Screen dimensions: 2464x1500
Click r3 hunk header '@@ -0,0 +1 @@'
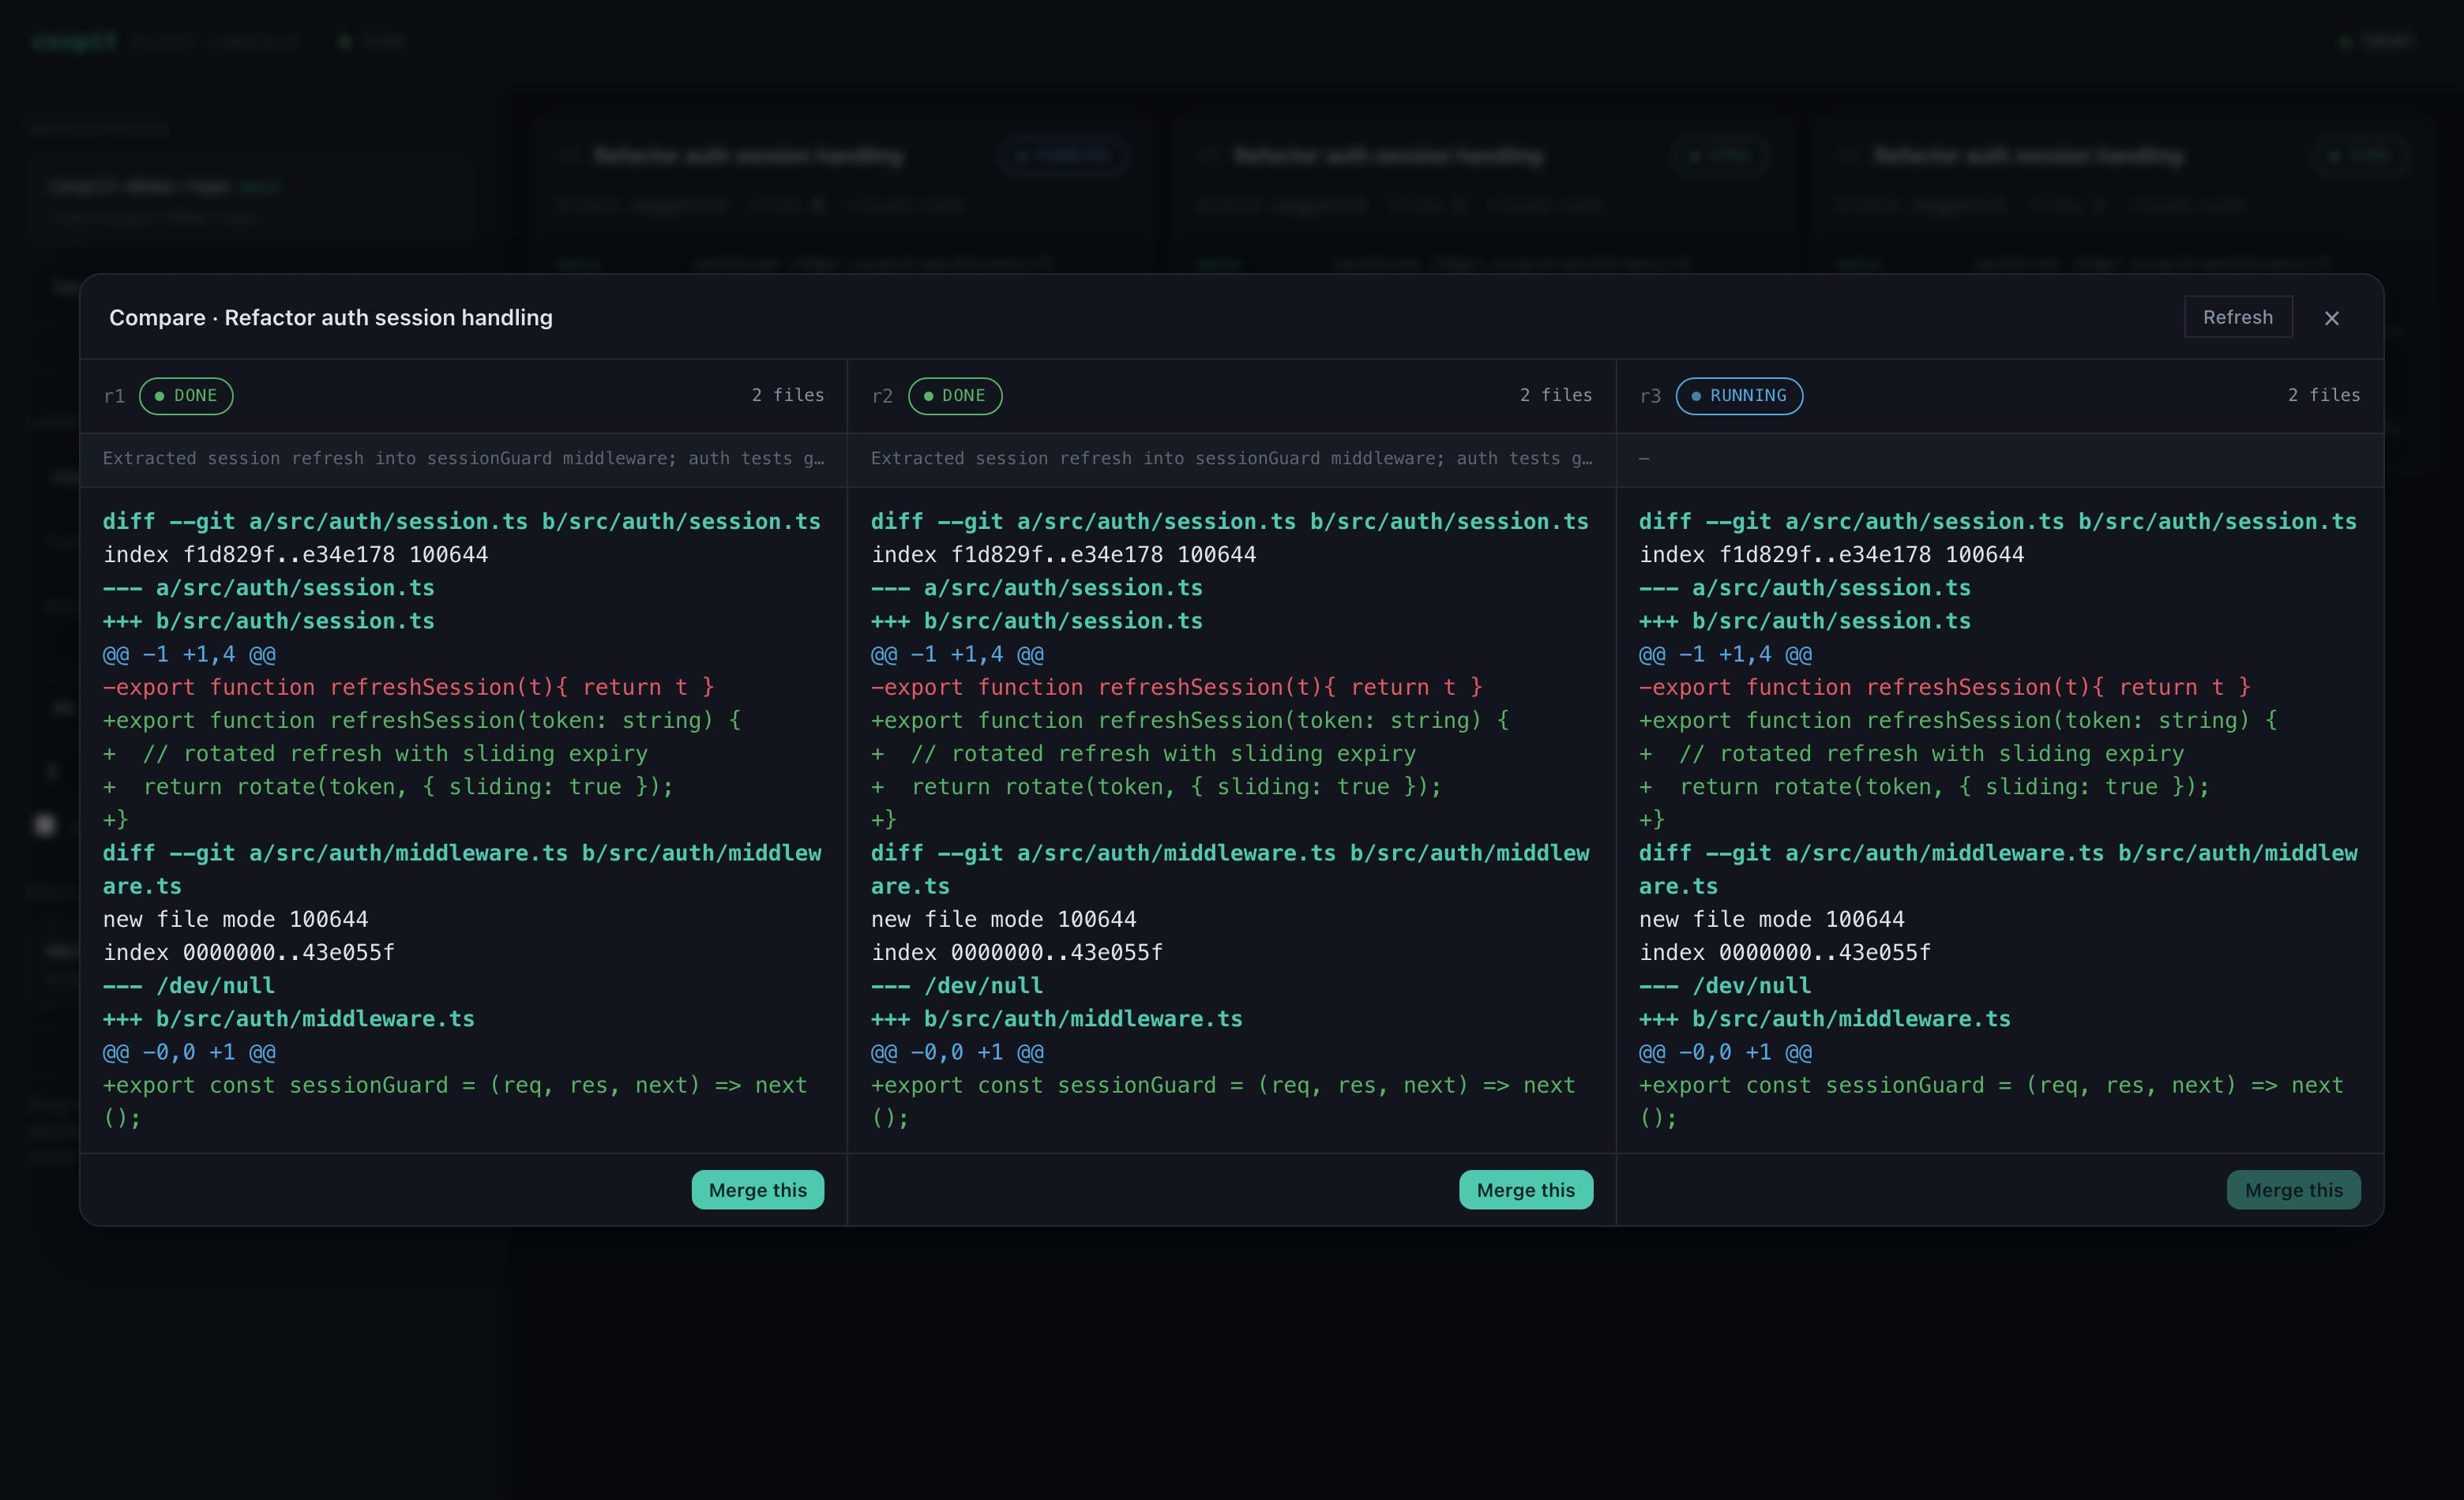[x=1725, y=1052]
